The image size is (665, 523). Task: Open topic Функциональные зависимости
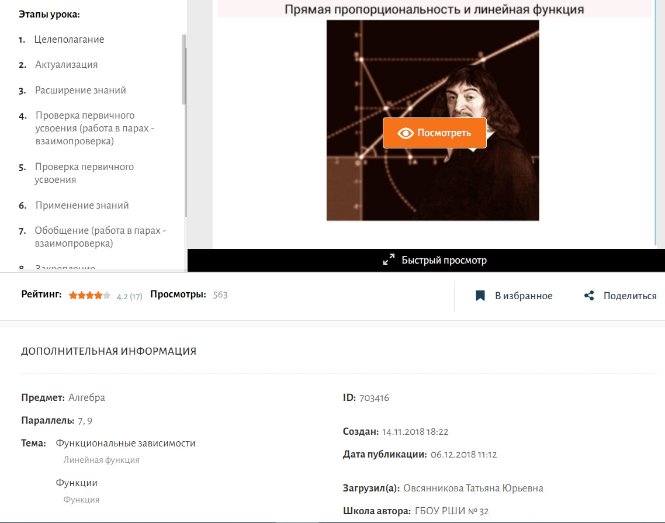pos(126,444)
